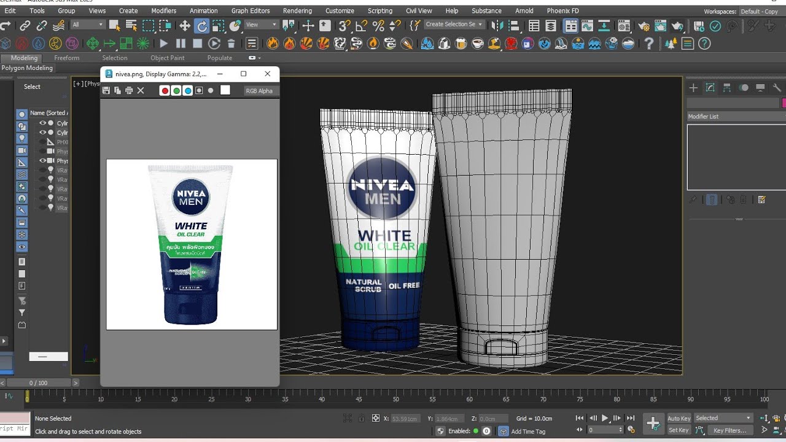
Task: Open Render Setup teapot with gear
Action: 644,26
